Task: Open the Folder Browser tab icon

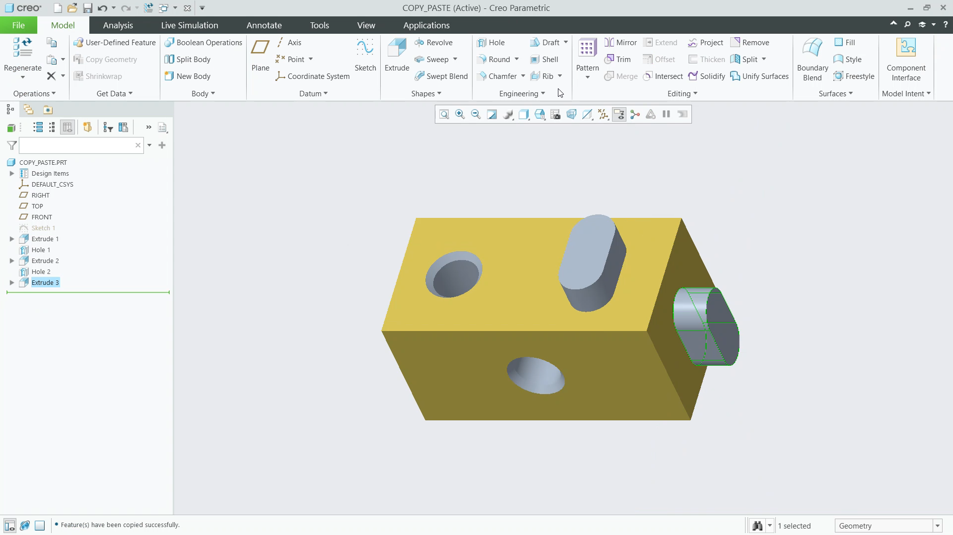Action: pos(28,110)
